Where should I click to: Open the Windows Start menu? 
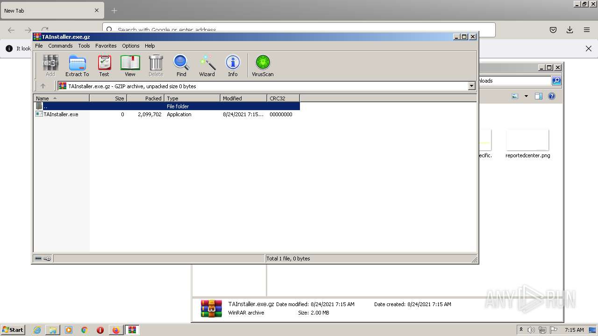click(13, 329)
